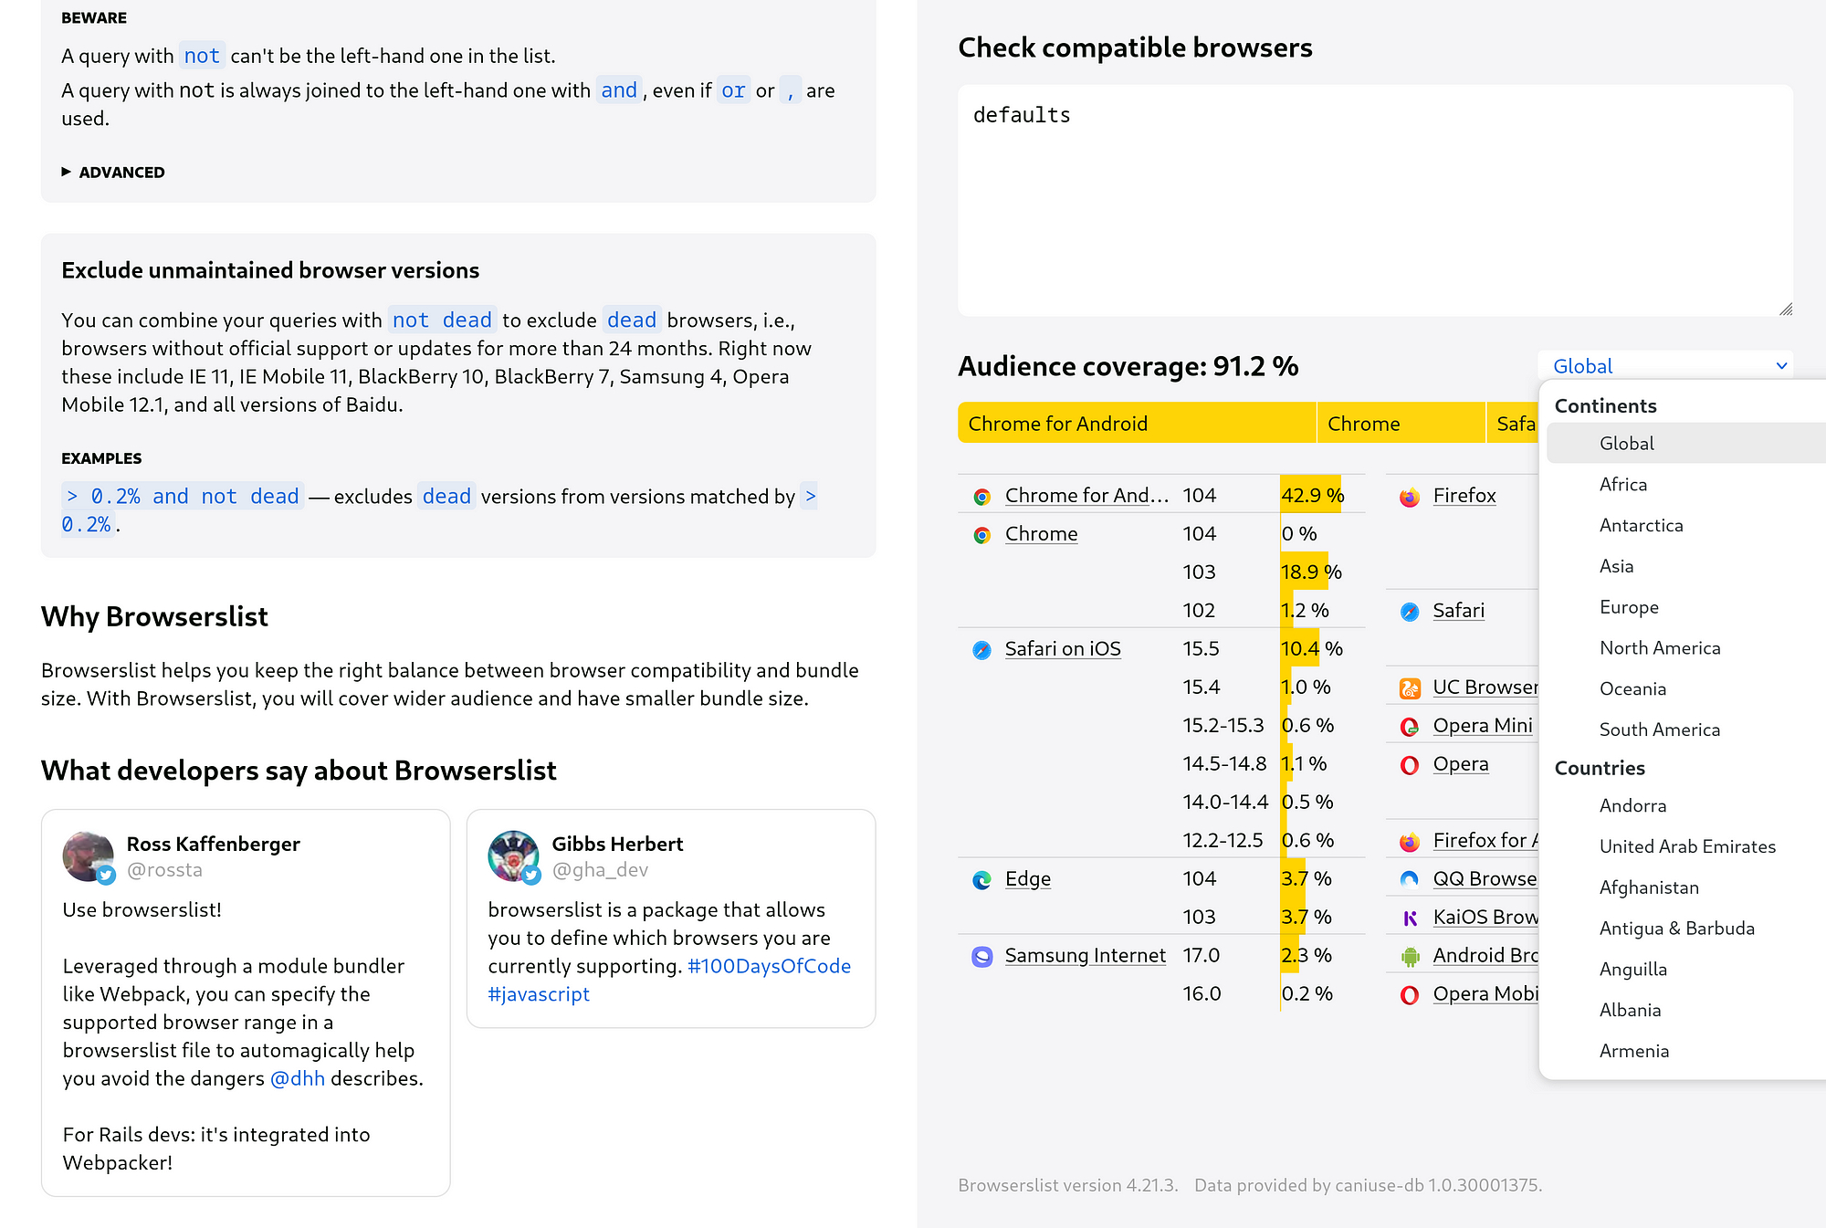Click the Opera Mini icon
The height and width of the screenshot is (1228, 1826).
tap(1410, 727)
